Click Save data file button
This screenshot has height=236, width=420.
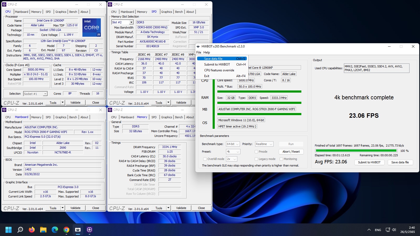pos(400,162)
